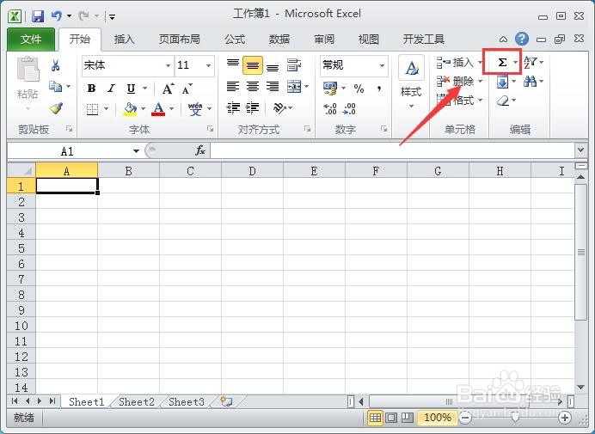The image size is (595, 434).
Task: Open the 数字 group dialog launcher
Action: (384, 129)
